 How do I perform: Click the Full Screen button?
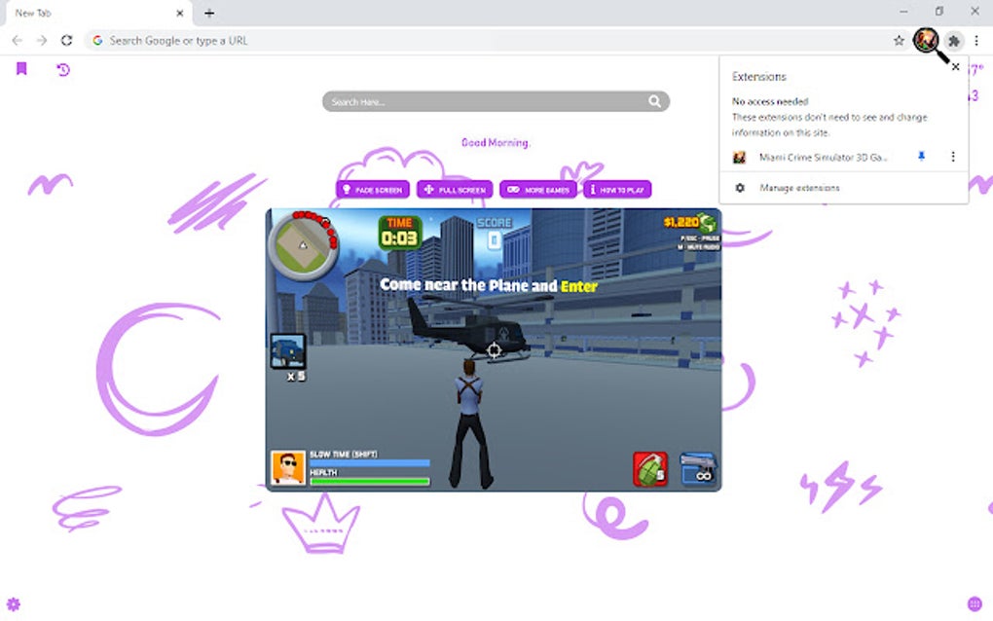pos(455,189)
